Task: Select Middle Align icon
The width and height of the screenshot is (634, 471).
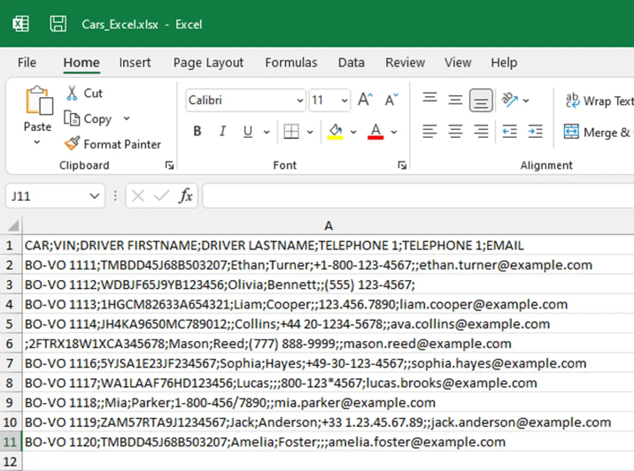Action: [x=455, y=100]
